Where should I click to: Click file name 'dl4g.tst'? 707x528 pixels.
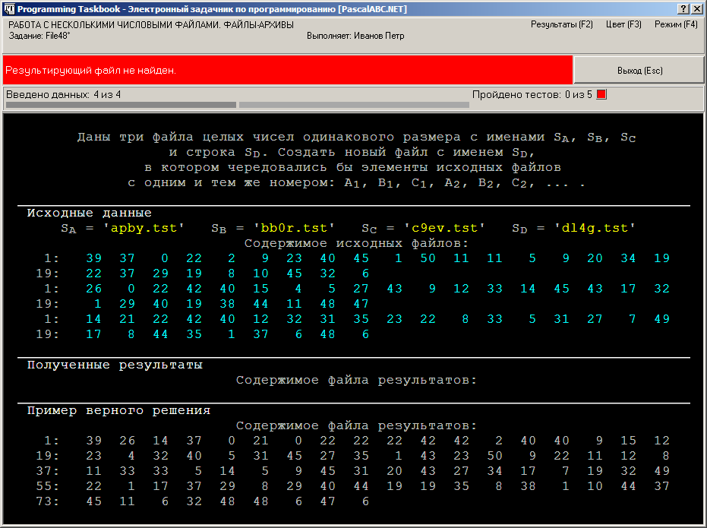595,228
